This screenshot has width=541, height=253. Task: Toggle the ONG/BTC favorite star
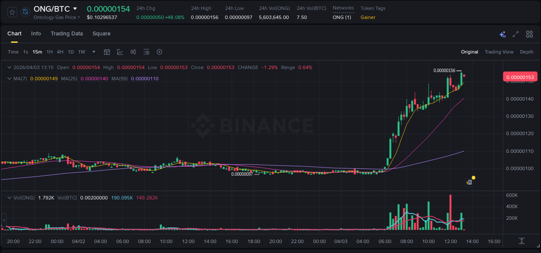pyautogui.click(x=12, y=12)
